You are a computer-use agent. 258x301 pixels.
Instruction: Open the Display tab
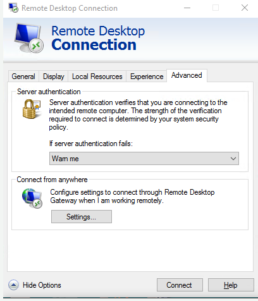point(54,77)
